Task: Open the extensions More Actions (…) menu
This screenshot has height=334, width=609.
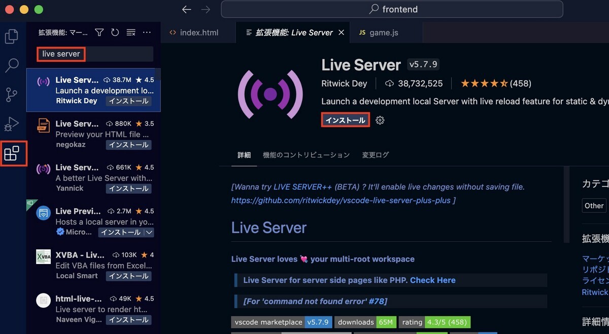Action: 147,32
